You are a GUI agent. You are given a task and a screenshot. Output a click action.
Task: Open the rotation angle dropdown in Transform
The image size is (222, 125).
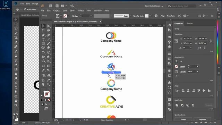click(x=190, y=48)
